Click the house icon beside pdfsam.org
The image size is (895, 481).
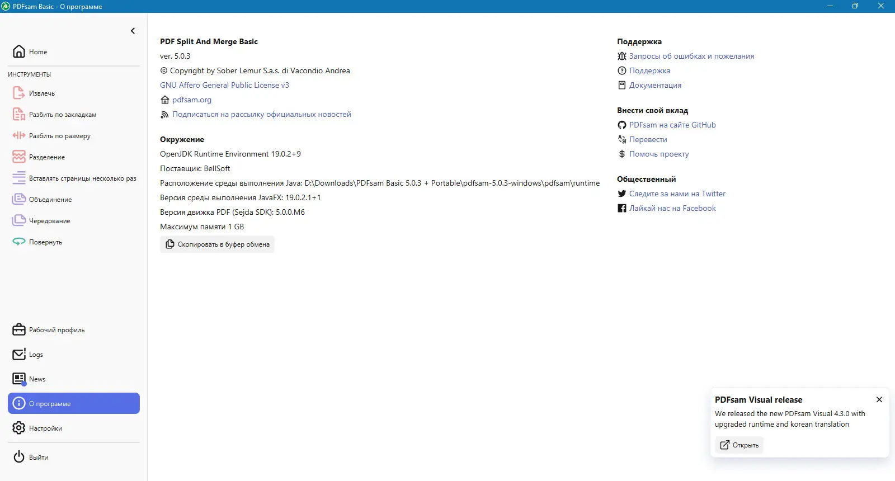pyautogui.click(x=164, y=100)
